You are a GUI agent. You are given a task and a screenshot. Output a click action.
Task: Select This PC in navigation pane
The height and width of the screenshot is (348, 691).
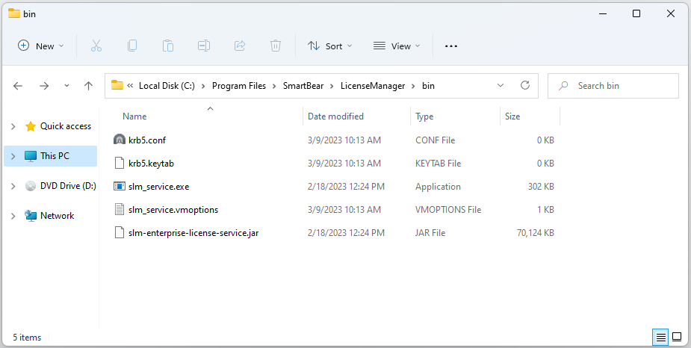55,156
